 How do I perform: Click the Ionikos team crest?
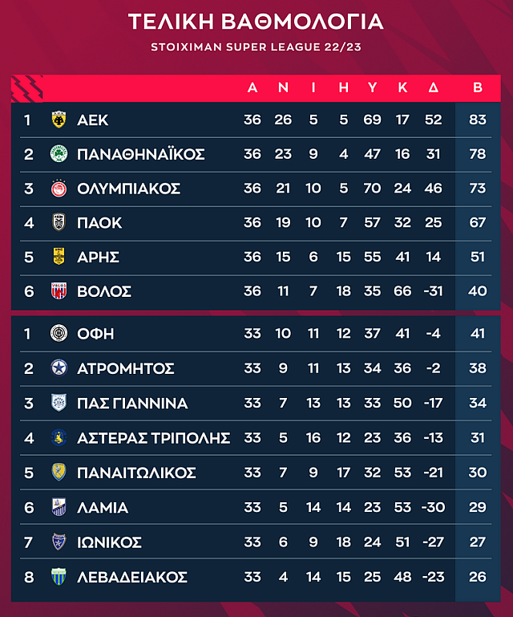[x=59, y=542]
